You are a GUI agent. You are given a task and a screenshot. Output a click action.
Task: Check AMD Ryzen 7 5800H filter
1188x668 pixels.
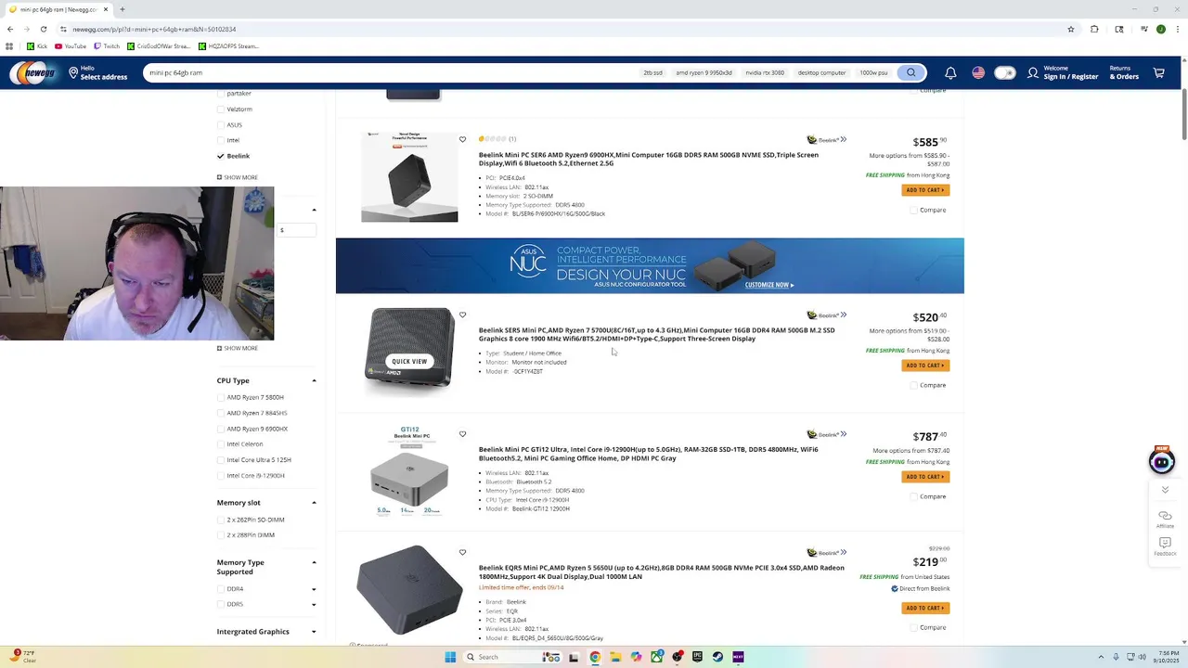point(221,397)
